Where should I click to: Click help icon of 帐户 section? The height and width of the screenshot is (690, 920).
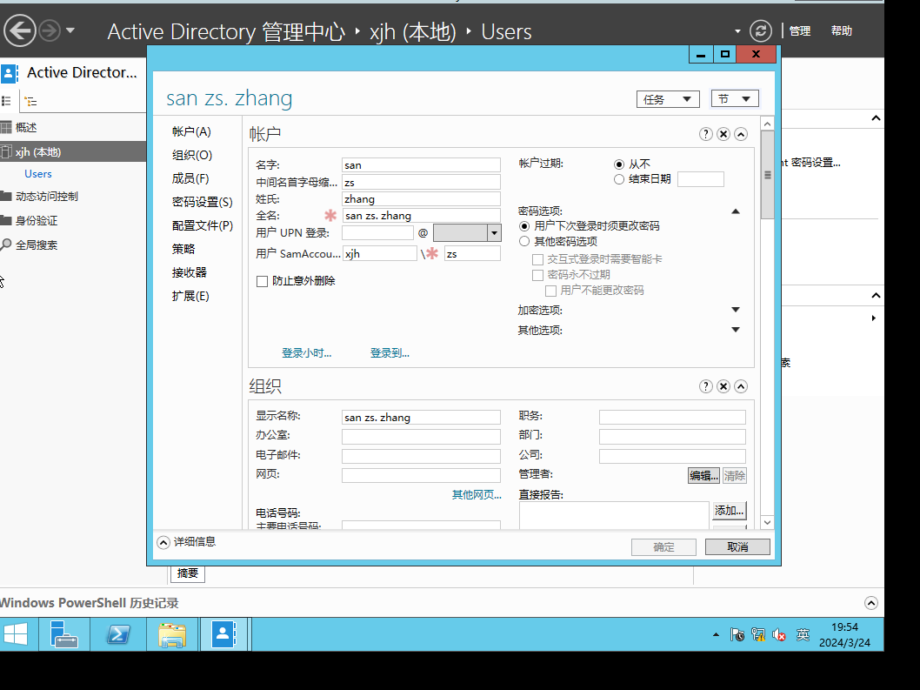706,135
